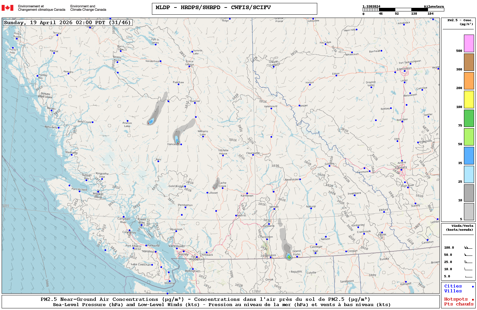477x310 pixels.
Task: Click the MLDP HRDPS title box
Action: 234,9
